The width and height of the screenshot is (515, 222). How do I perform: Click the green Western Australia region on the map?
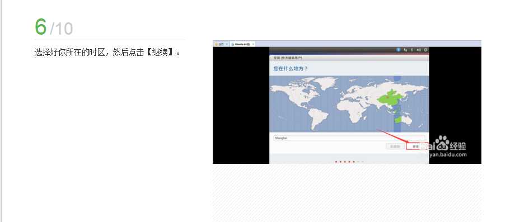pos(398,120)
